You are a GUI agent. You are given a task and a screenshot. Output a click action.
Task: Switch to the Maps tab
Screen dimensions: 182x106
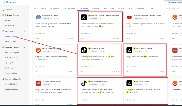tap(112, 9)
